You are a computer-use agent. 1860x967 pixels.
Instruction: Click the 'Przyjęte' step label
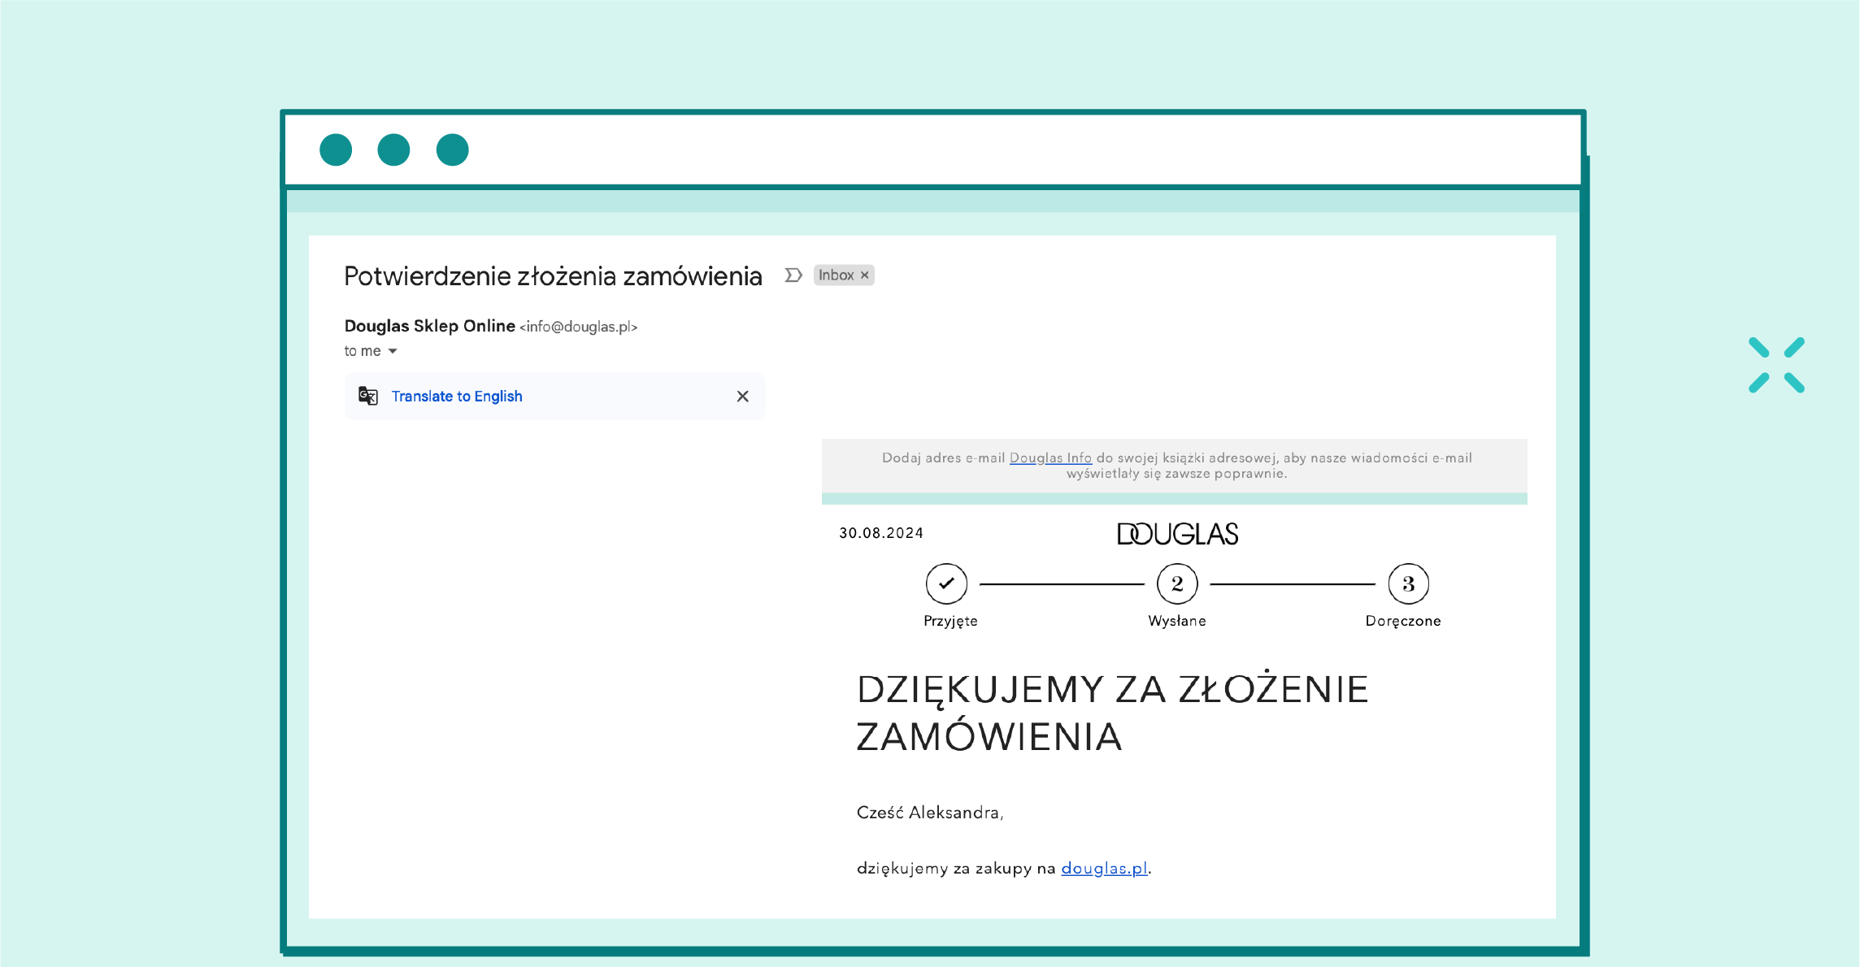coord(950,621)
